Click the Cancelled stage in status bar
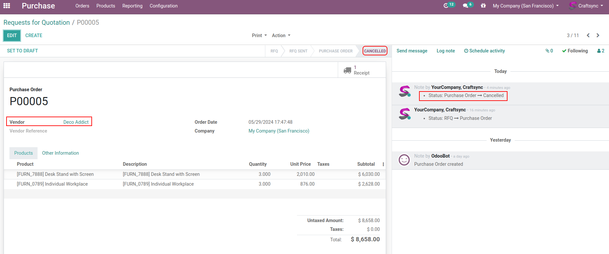The image size is (609, 254). [375, 51]
